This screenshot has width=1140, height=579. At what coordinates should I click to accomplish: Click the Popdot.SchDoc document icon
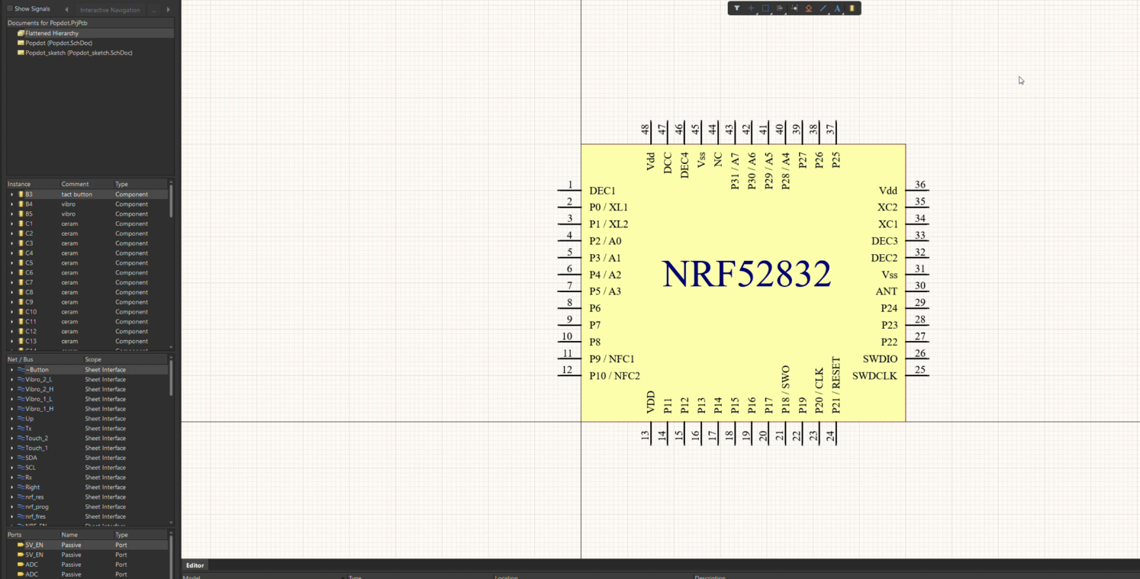tap(21, 43)
